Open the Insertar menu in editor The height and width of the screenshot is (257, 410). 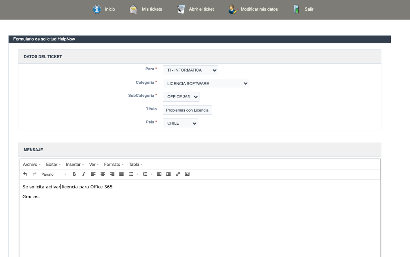75,164
